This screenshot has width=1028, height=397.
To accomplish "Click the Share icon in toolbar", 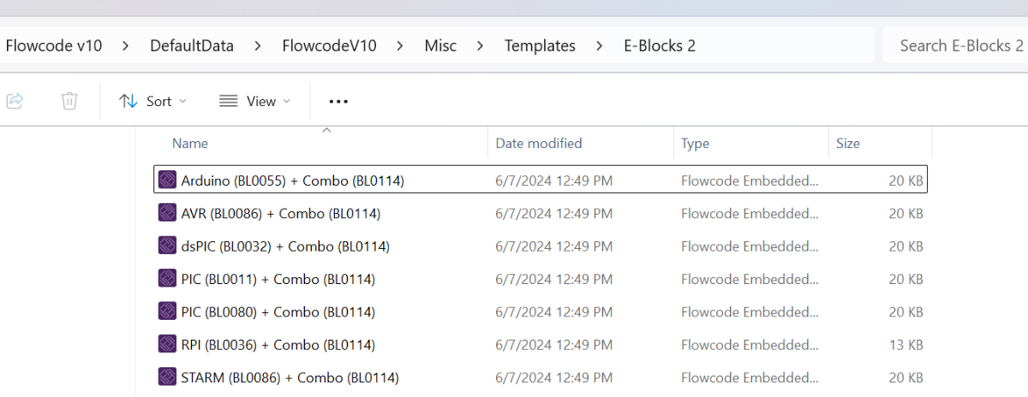I will 15,101.
